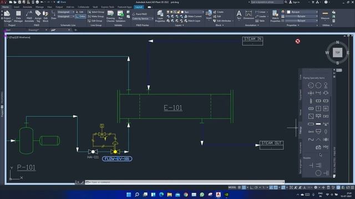Open Windows Start menu
The width and height of the screenshot is (355, 199).
click(129, 195)
